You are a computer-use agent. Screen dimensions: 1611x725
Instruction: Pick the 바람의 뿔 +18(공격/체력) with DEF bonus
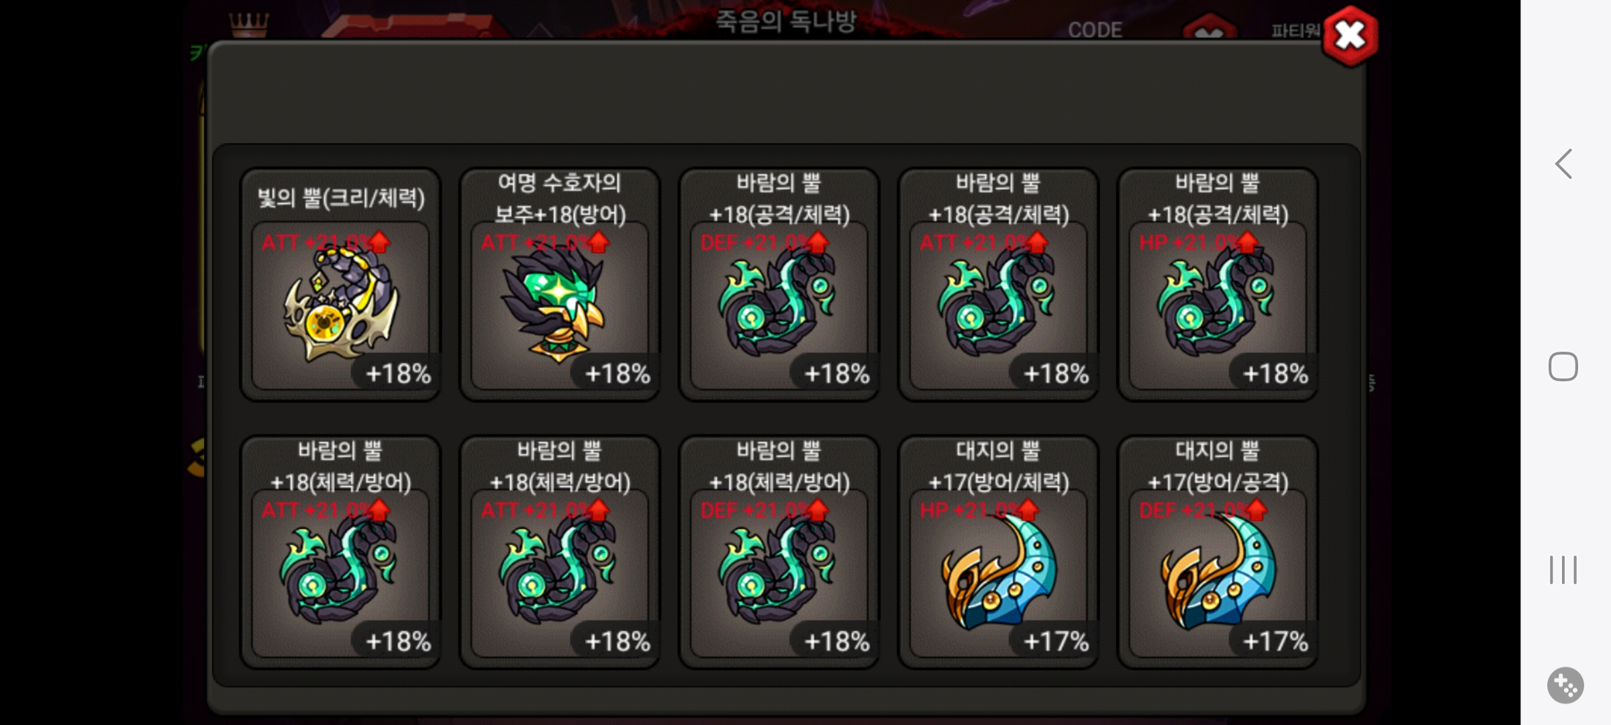coord(779,285)
